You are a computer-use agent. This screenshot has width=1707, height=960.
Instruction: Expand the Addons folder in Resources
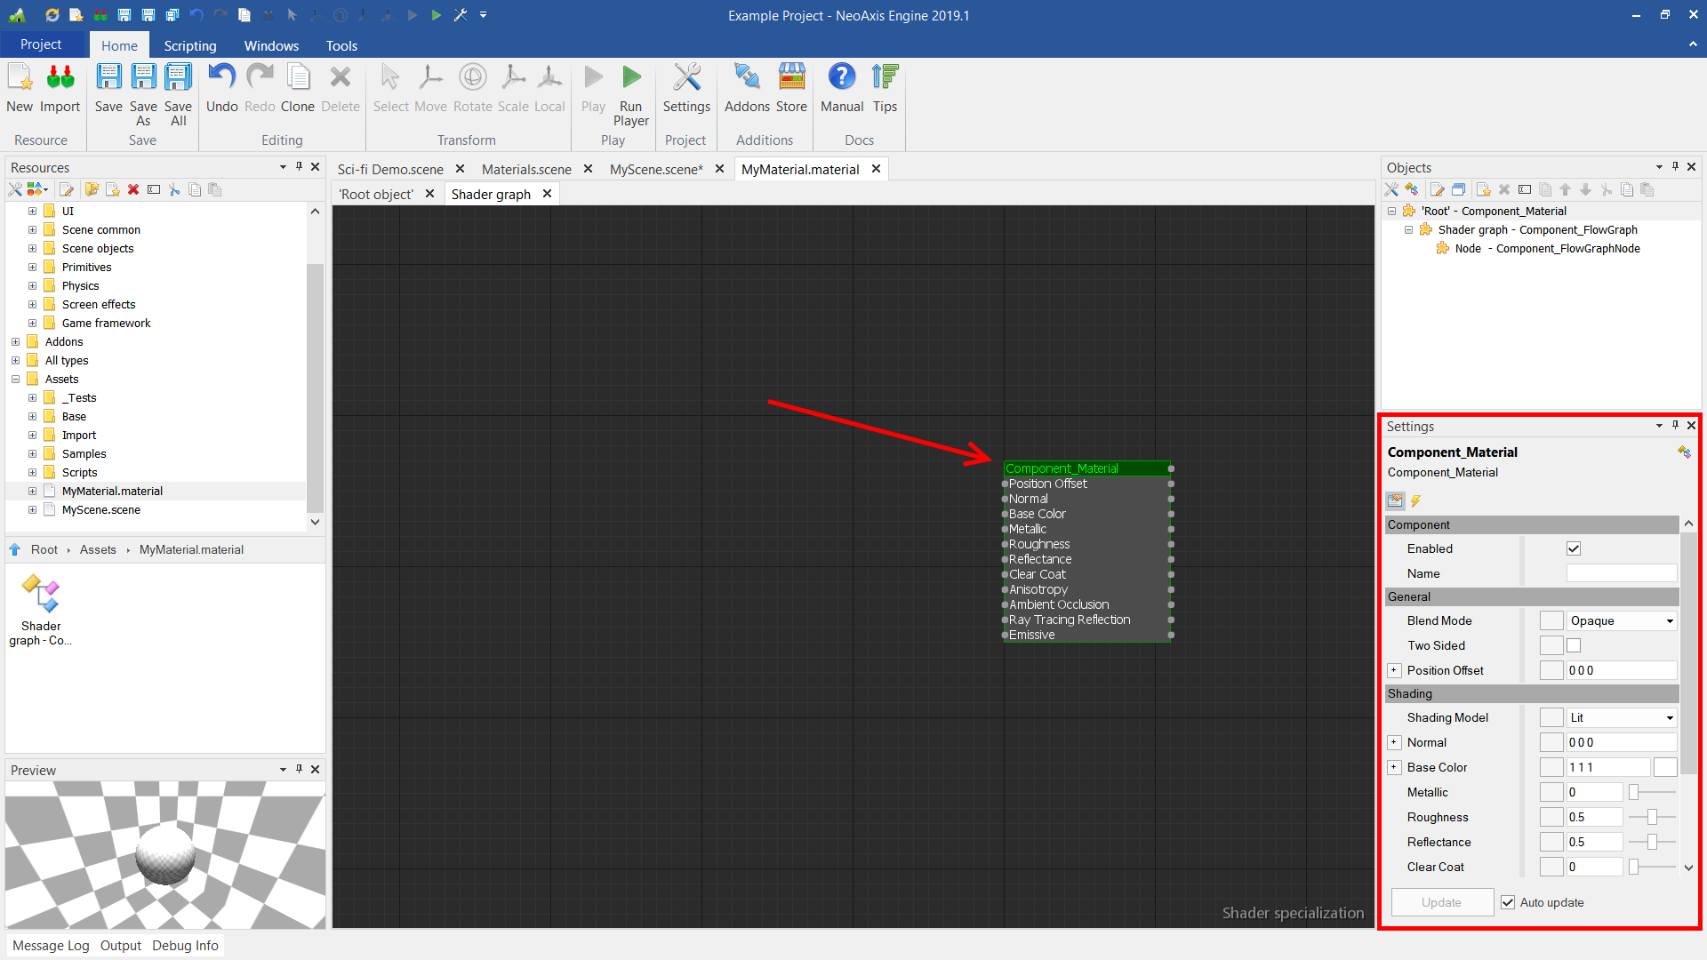[15, 341]
